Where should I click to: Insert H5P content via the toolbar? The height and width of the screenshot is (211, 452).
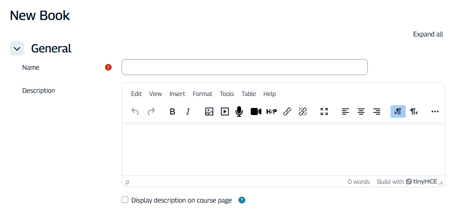point(271,111)
